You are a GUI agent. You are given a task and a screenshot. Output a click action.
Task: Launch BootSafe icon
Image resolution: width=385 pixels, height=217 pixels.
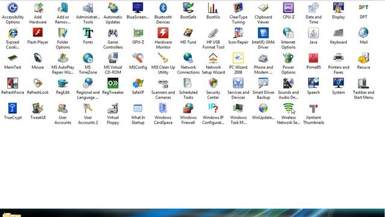188,8
